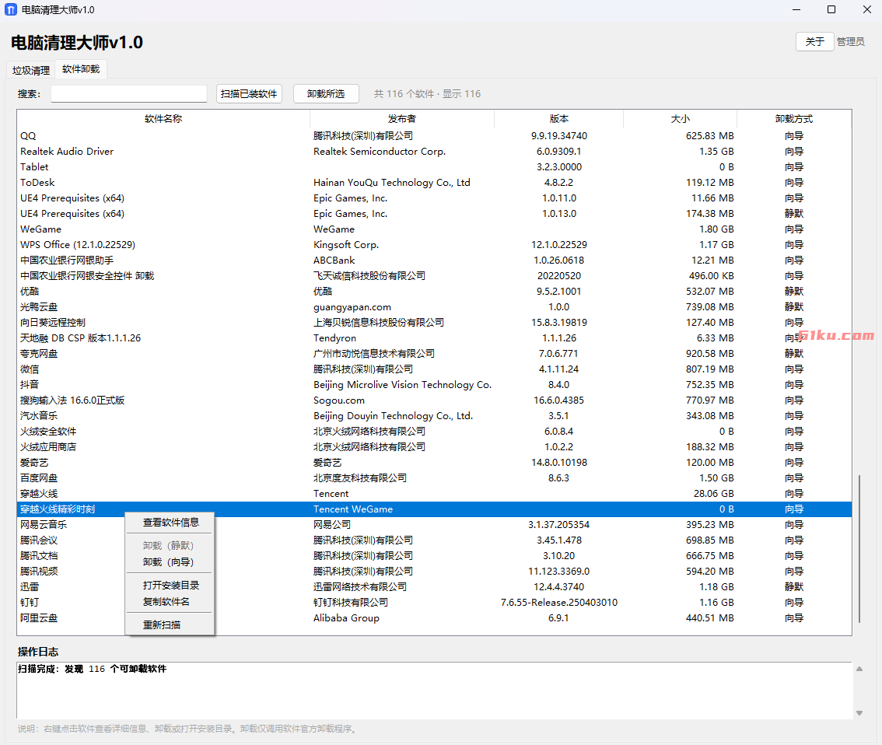The width and height of the screenshot is (882, 745).
Task: Select 搜狗输入法 16.6.0正式版 row
Action: pos(434,400)
